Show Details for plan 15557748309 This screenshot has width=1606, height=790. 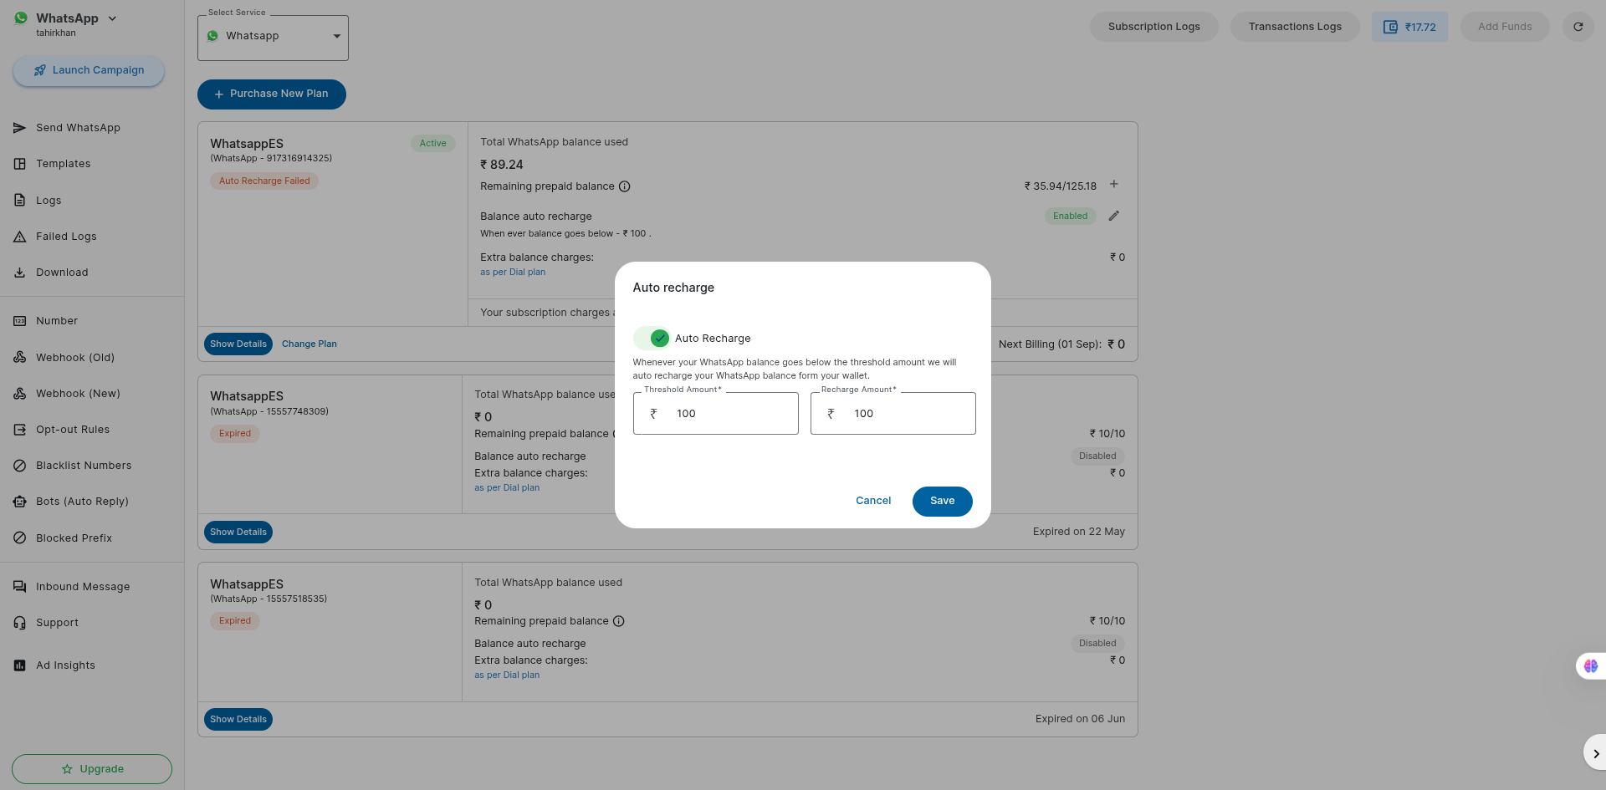(x=238, y=533)
